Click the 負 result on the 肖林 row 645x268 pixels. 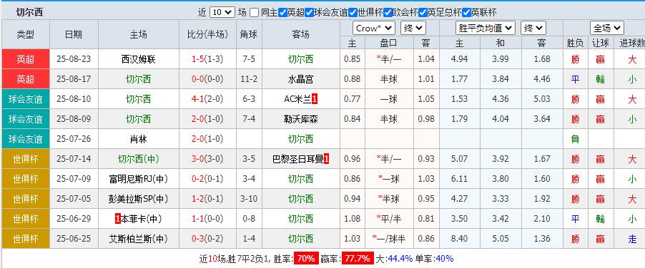pyautogui.click(x=575, y=139)
